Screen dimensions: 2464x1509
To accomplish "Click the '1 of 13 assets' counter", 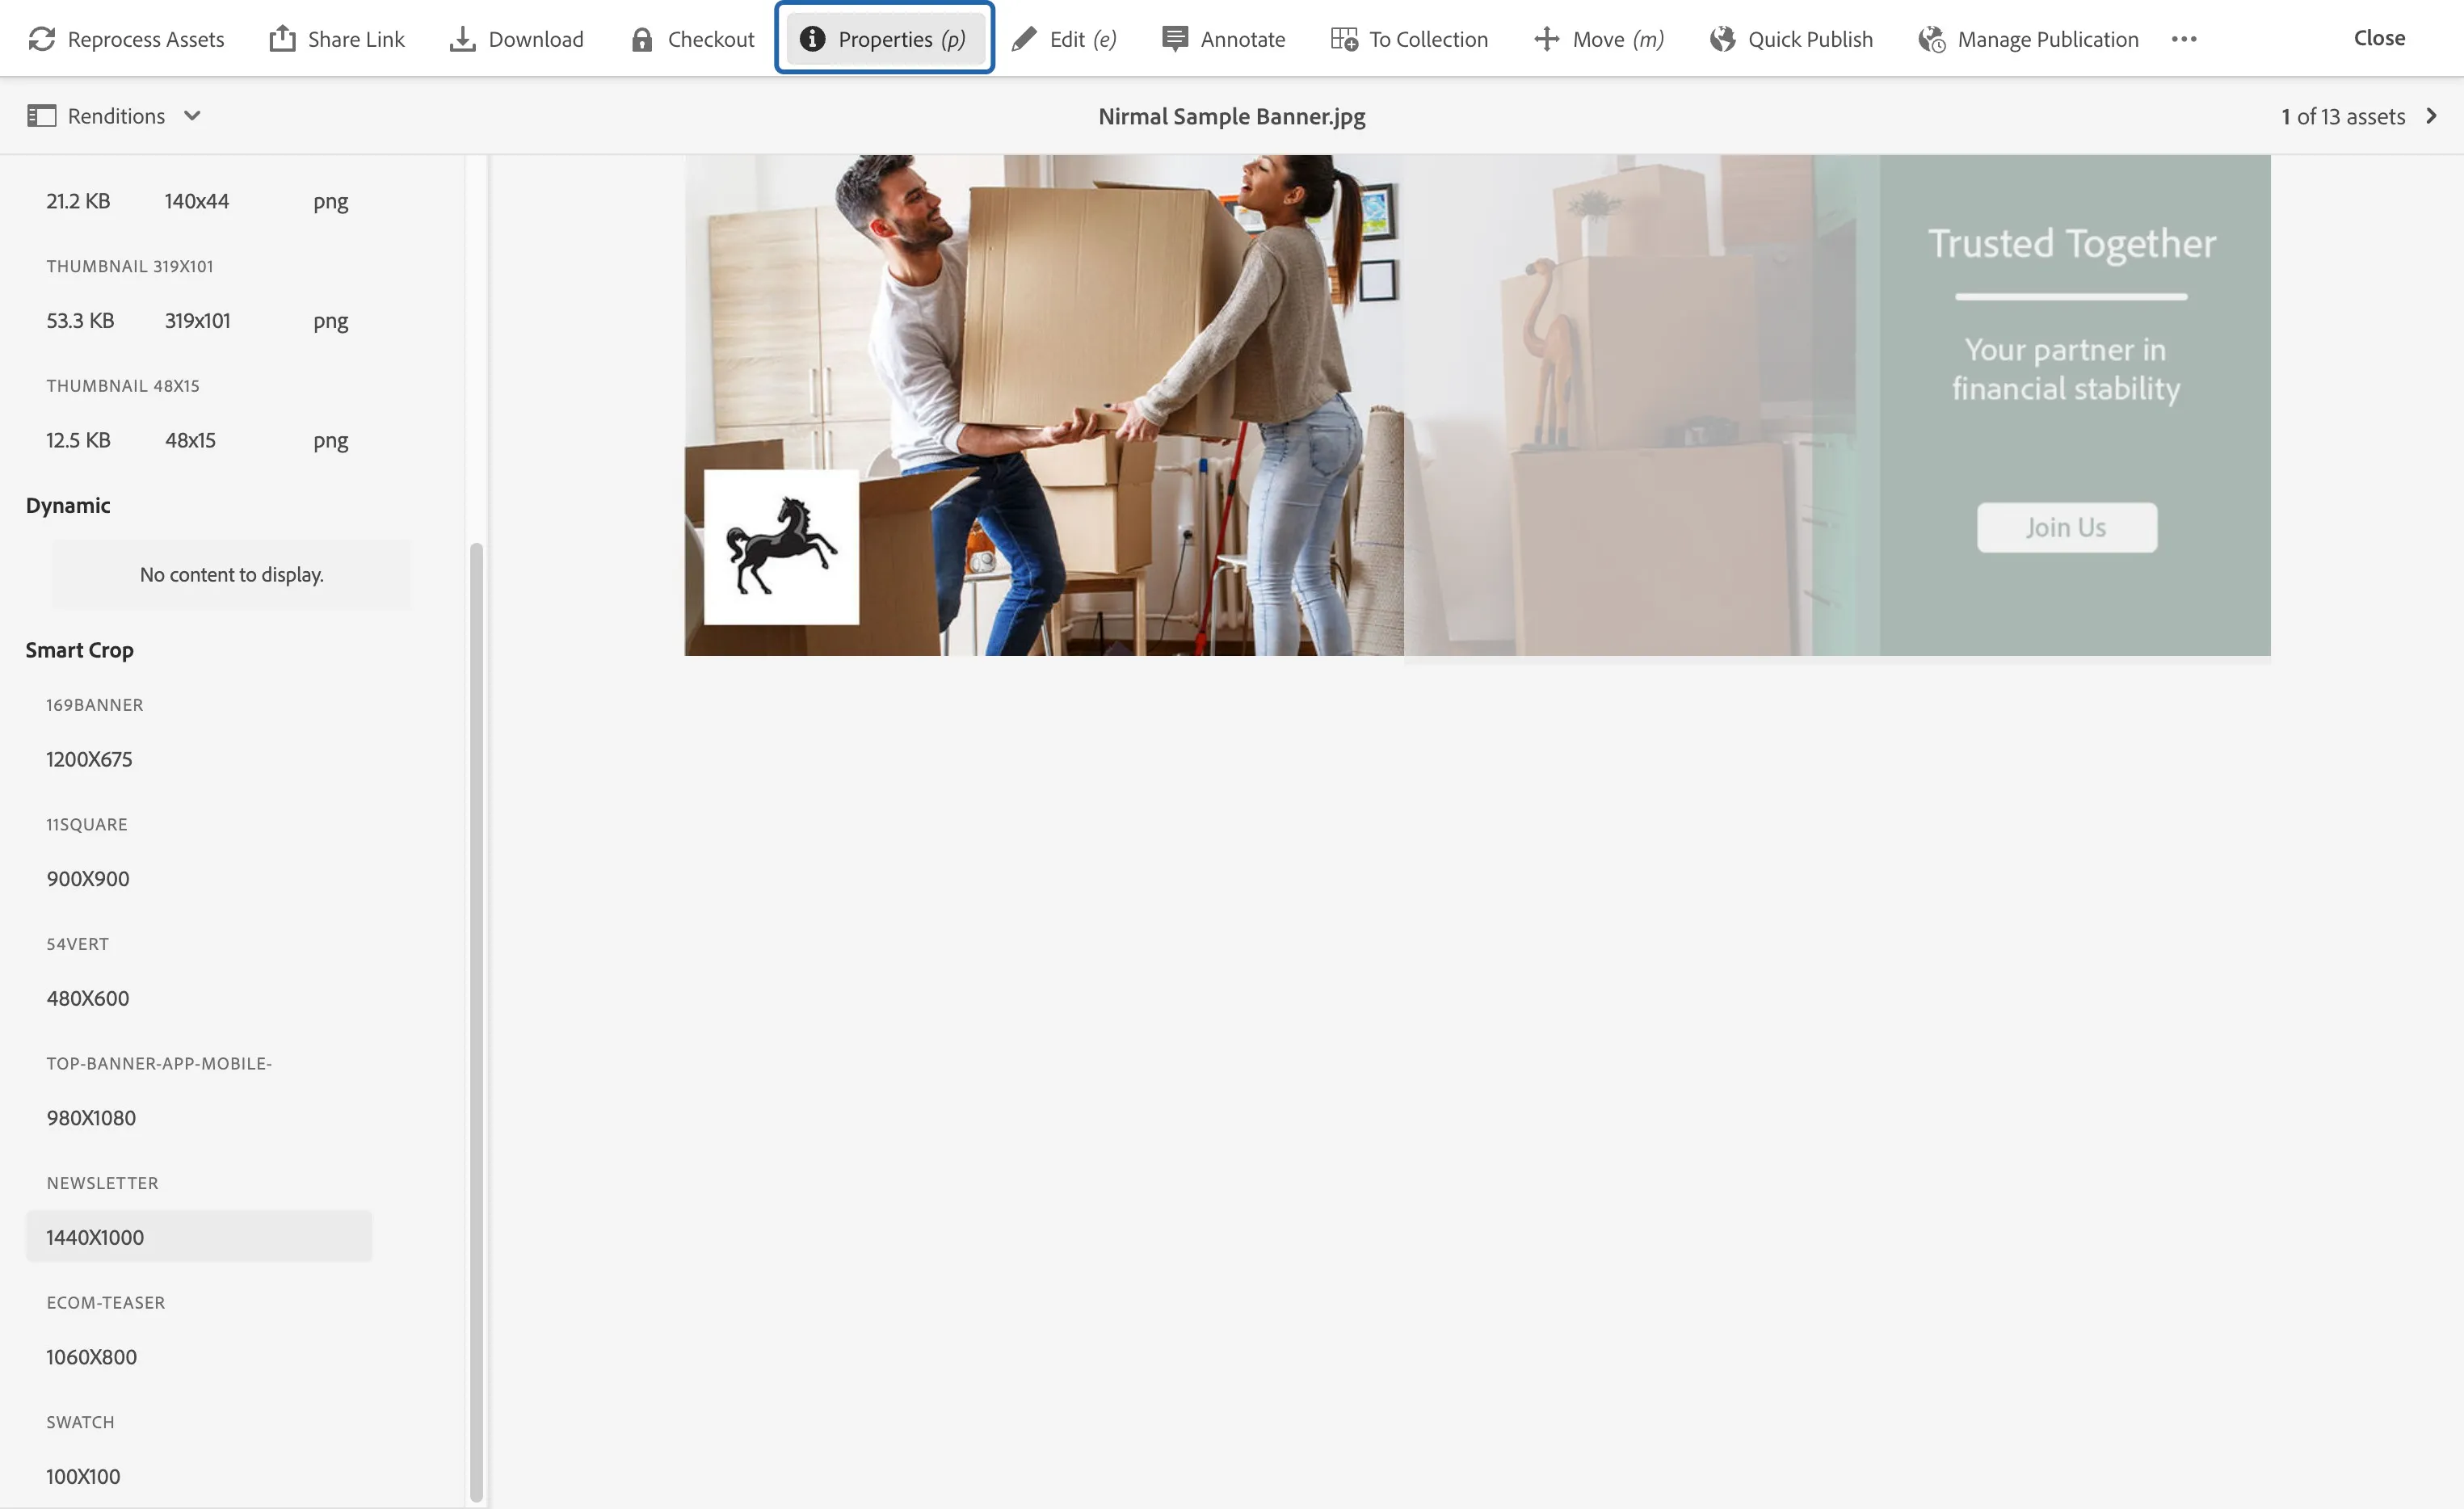I will [2343, 116].
